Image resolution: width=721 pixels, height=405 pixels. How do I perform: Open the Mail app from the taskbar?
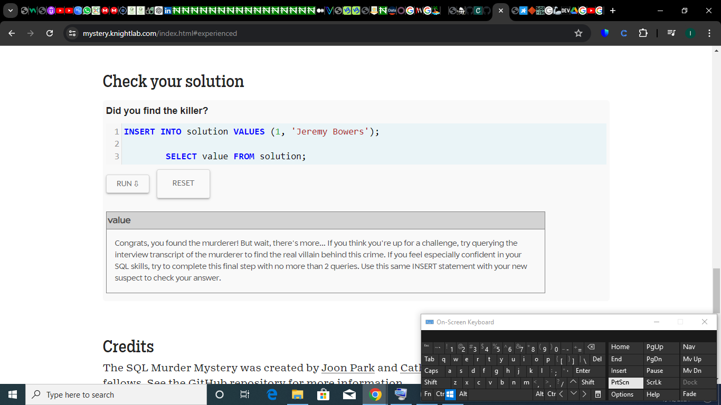[349, 394]
